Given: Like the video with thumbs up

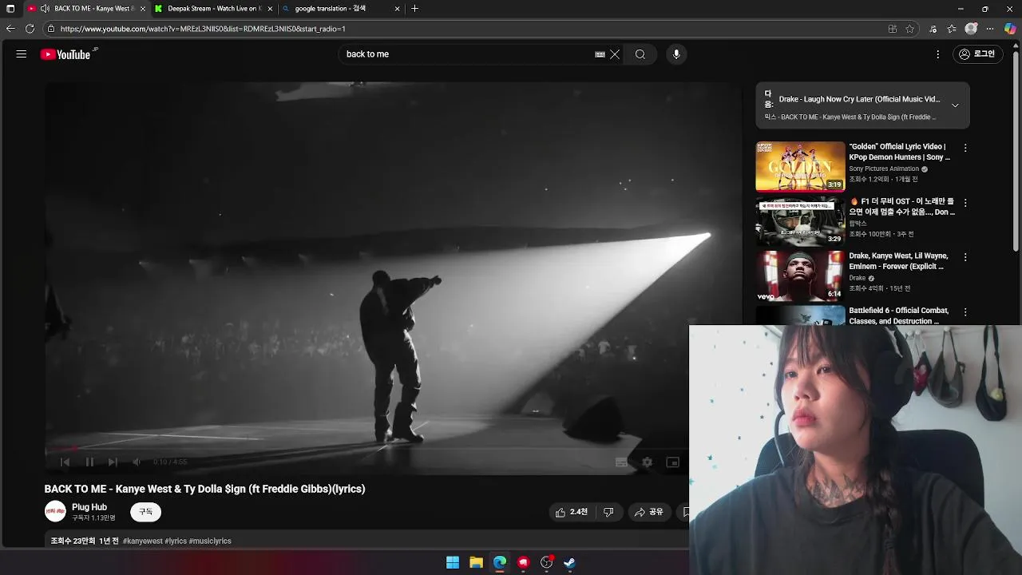Looking at the screenshot, I should click(572, 512).
